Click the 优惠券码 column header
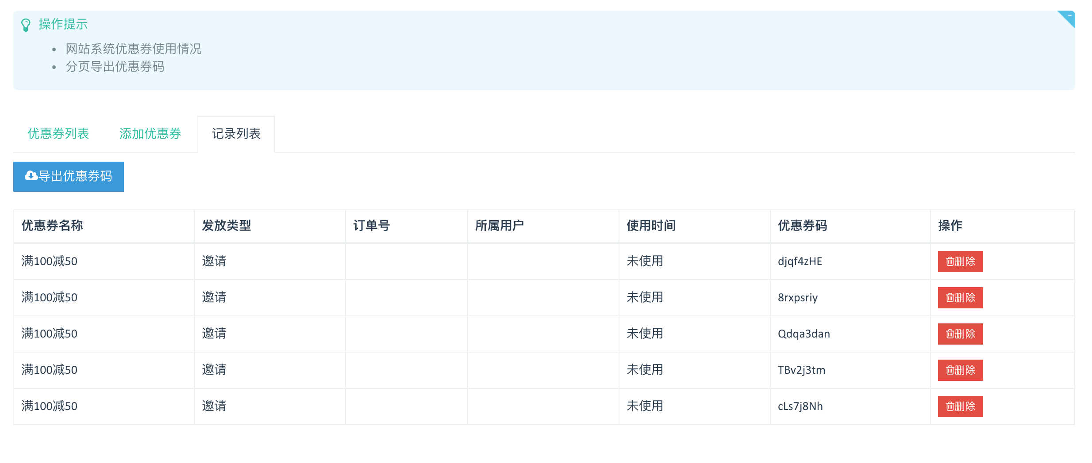 (x=802, y=226)
